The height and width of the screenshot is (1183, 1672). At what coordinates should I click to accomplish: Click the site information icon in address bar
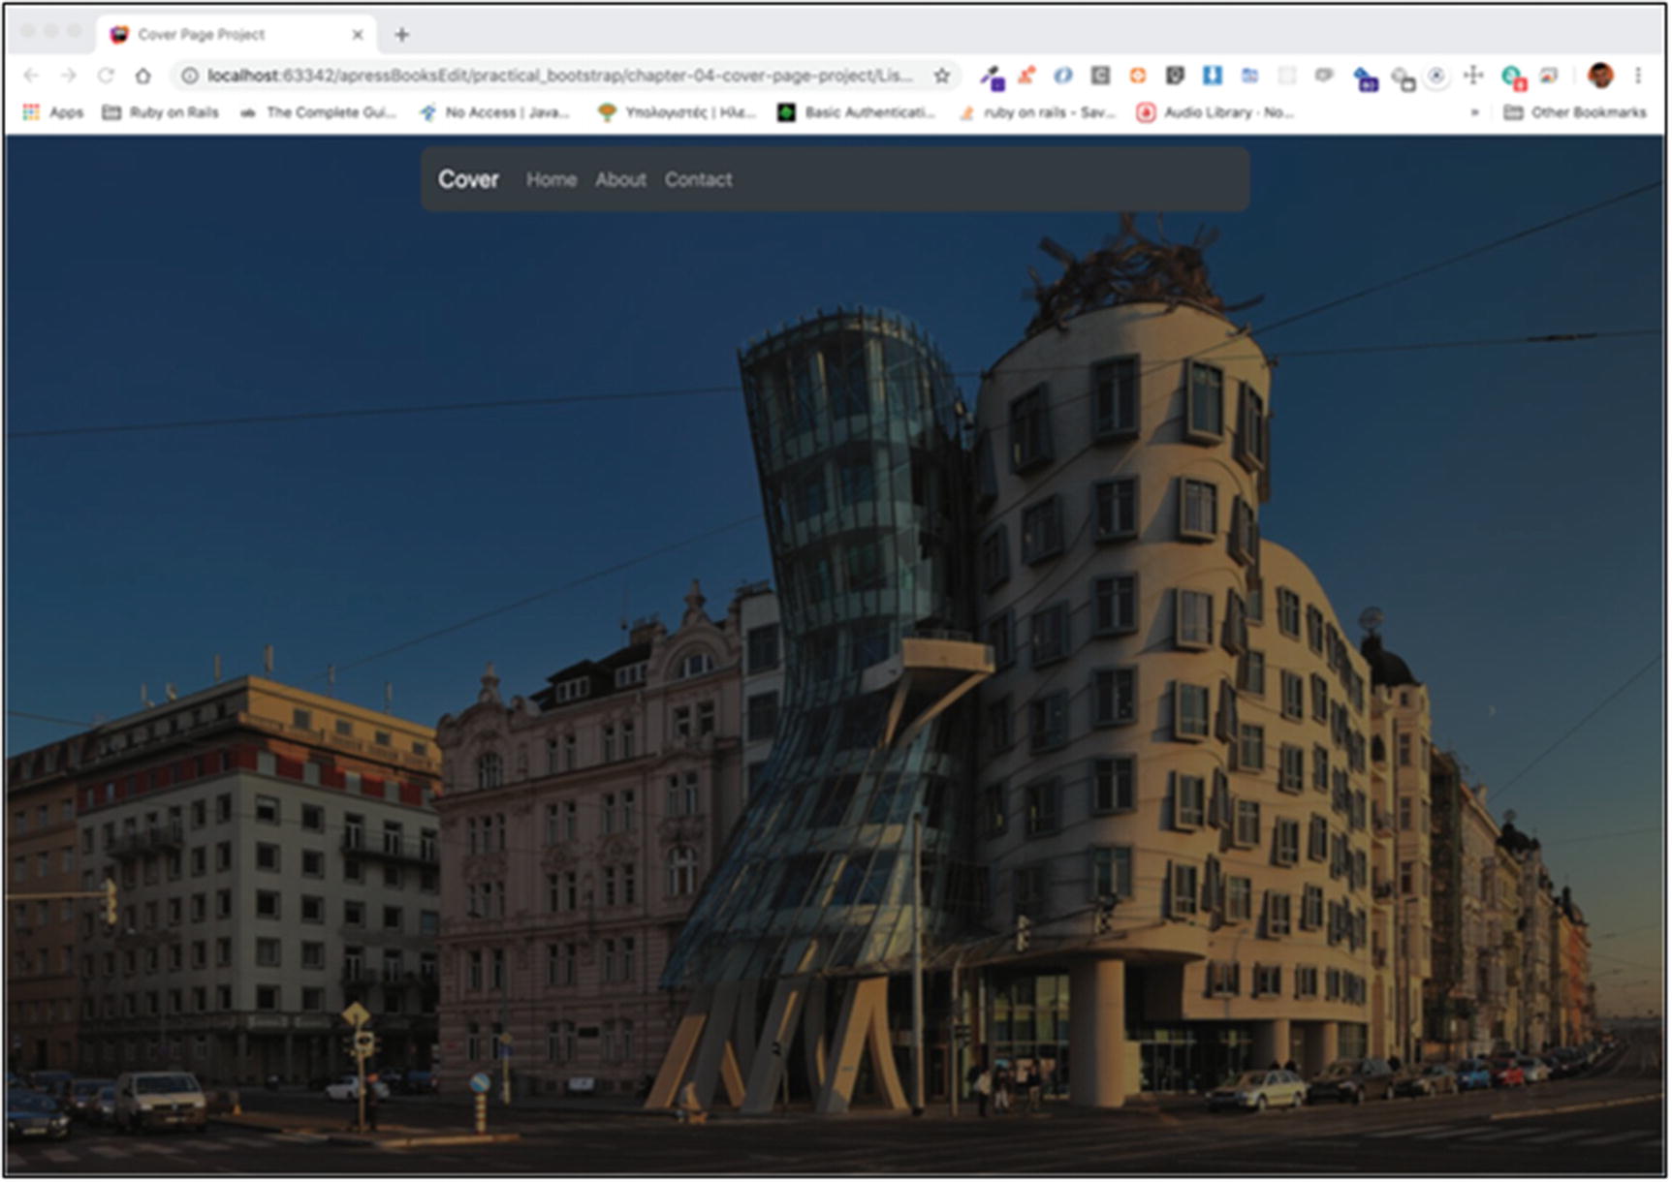190,76
